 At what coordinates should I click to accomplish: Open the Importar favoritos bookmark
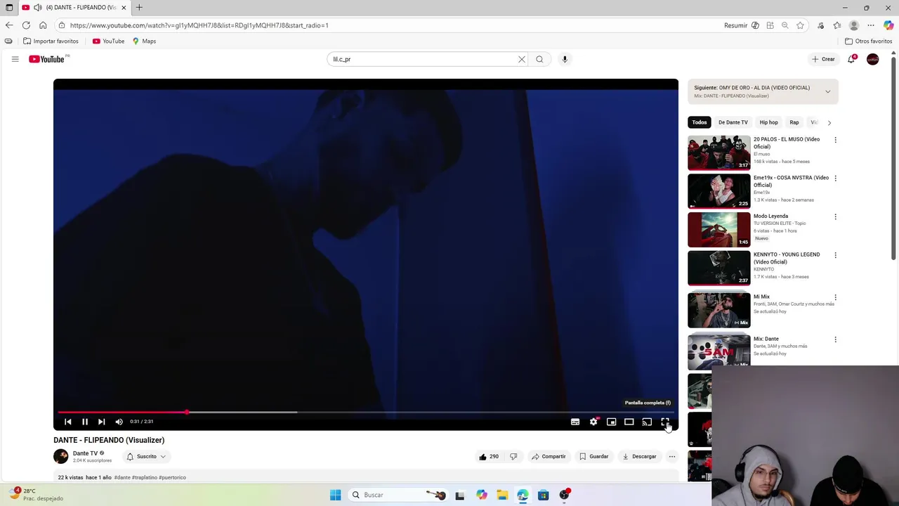point(51,41)
